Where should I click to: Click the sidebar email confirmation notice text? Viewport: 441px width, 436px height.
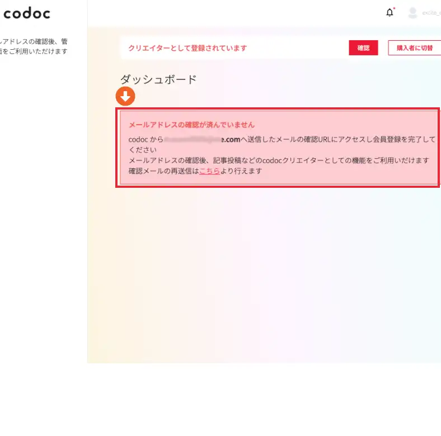[x=34, y=46]
